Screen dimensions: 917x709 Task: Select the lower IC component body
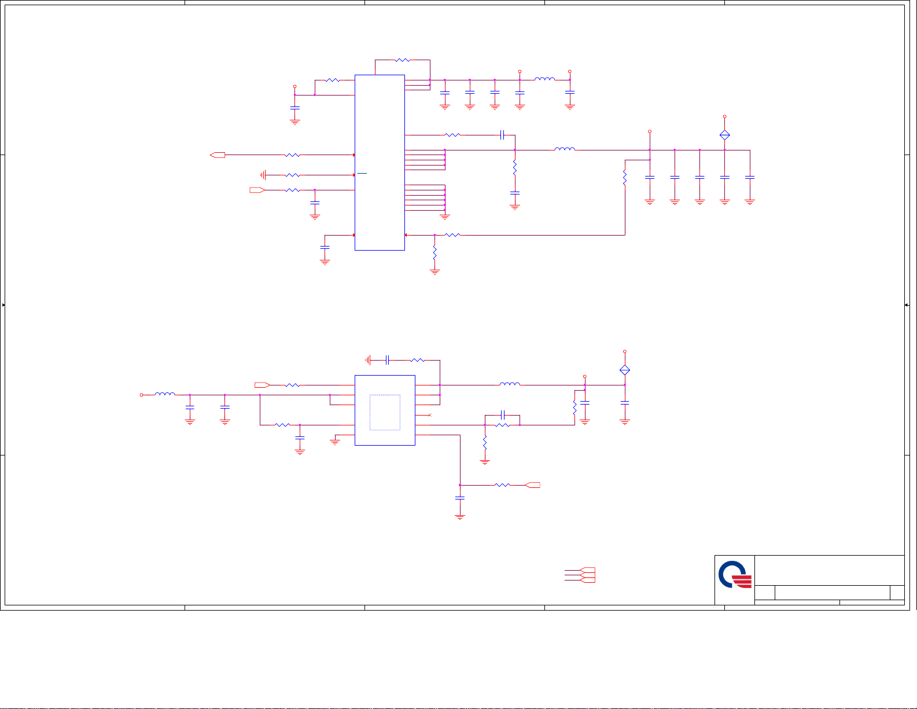tap(385, 410)
